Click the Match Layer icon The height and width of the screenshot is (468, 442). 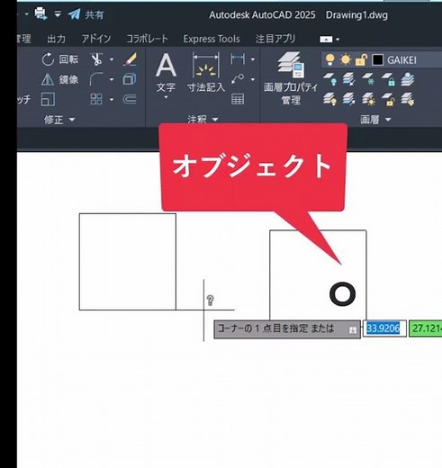click(408, 99)
